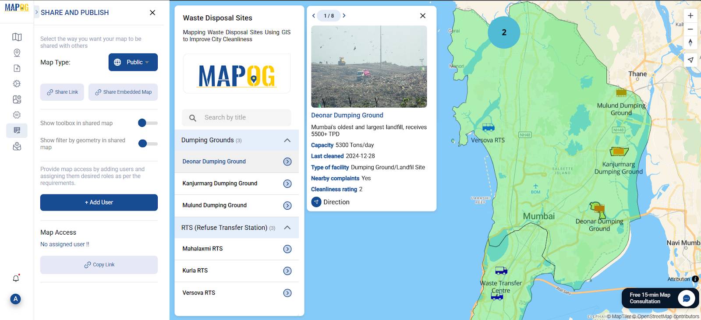Open the upload file sidebar icon

17,68
